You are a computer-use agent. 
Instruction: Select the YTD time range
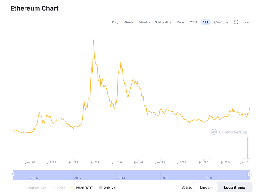(x=193, y=22)
